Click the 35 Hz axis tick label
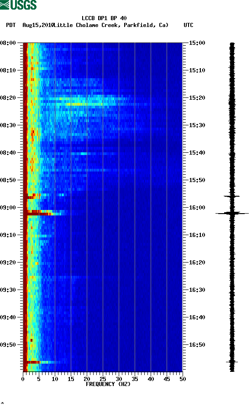Screen dimensions: 252x408 point(135,379)
